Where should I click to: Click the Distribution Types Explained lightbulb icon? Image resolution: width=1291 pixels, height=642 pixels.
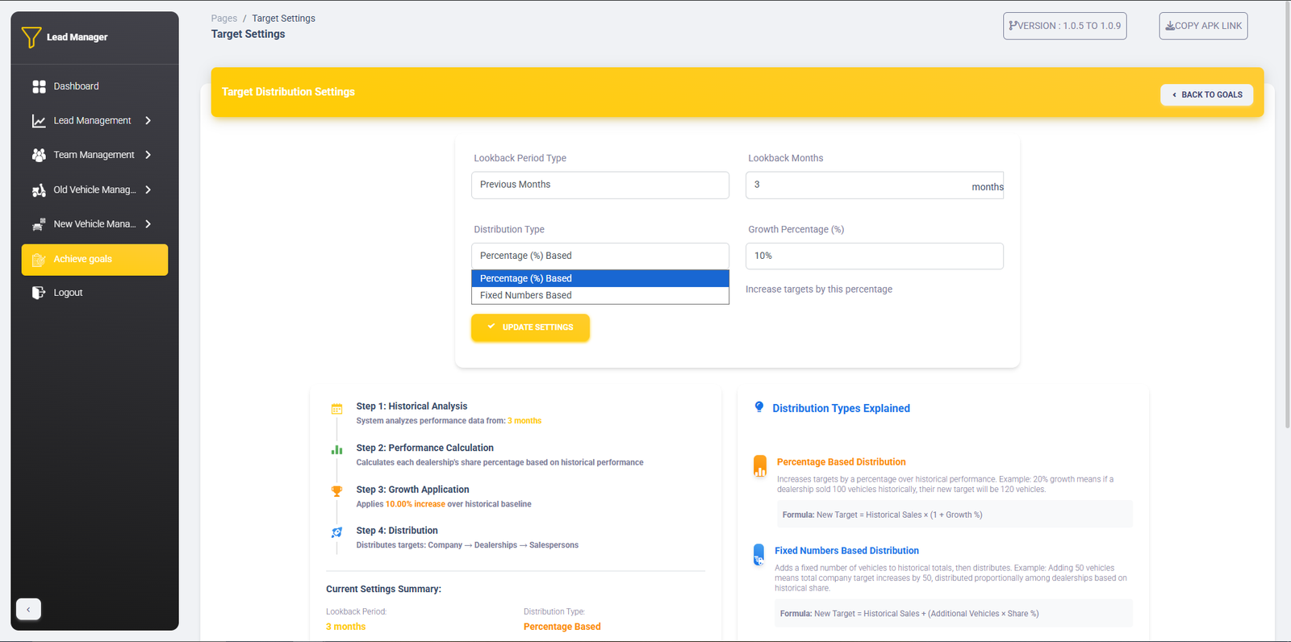(x=758, y=407)
